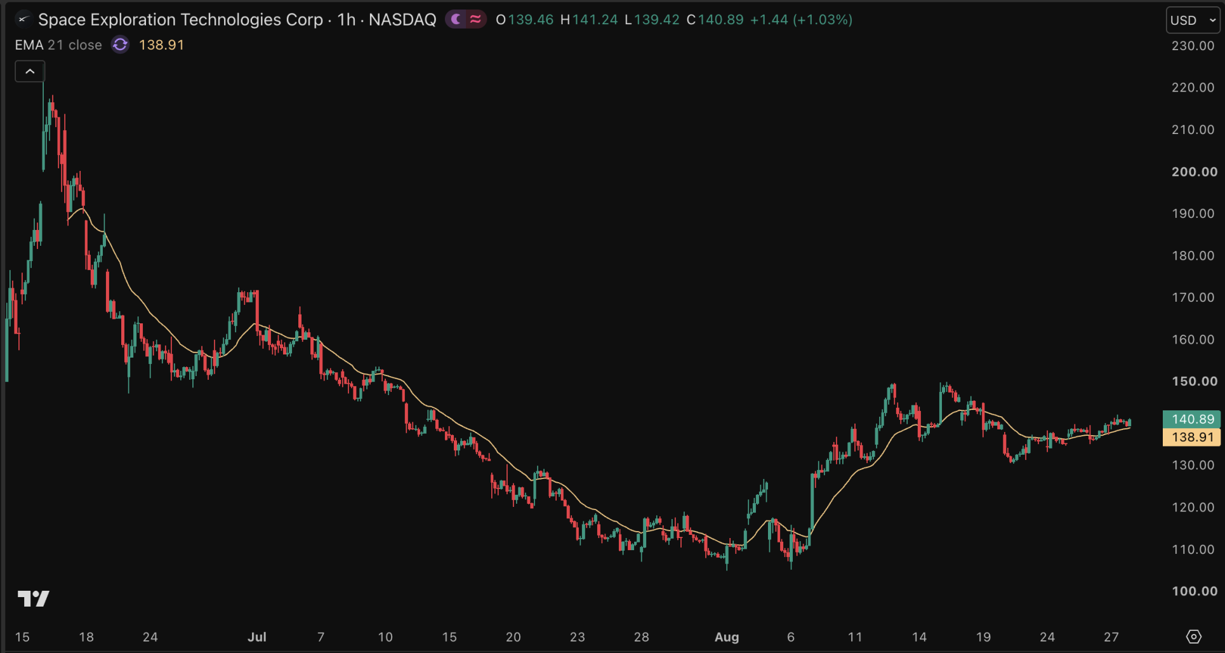Click the date 20 on time axis
The width and height of the screenshot is (1225, 653).
pyautogui.click(x=513, y=636)
